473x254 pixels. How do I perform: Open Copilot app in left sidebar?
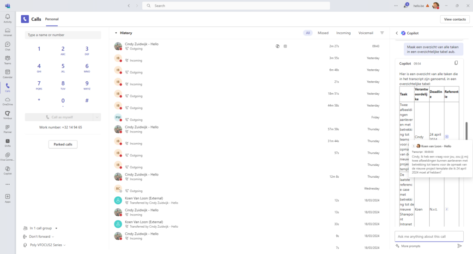[x=7, y=170]
